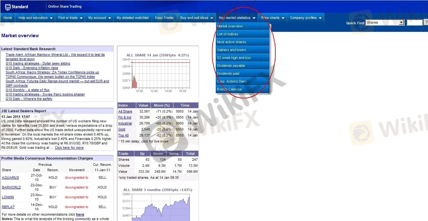
Task: Click AQUARIUS current recommendation SELL
Action: coord(102,177)
